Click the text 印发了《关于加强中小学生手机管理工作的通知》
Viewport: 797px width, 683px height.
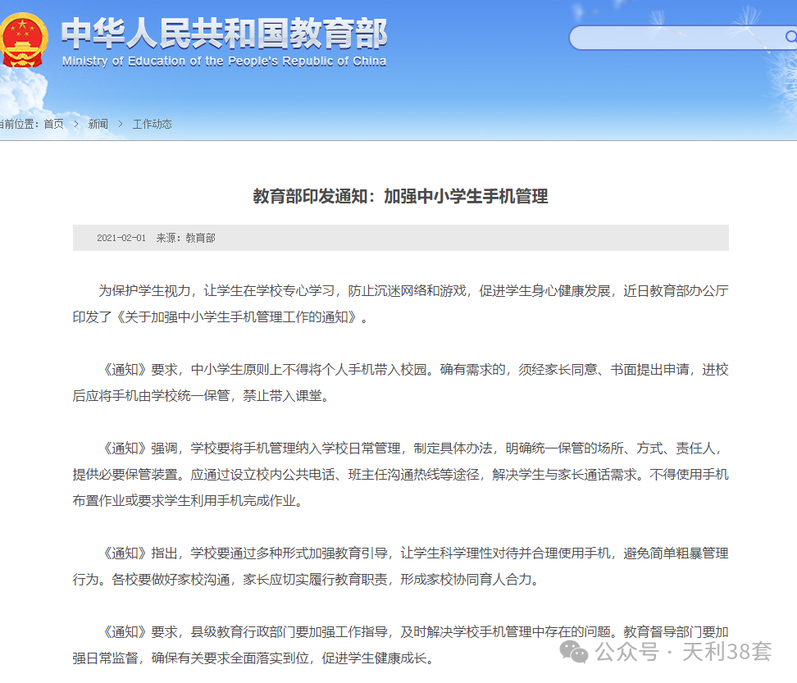pyautogui.click(x=220, y=317)
